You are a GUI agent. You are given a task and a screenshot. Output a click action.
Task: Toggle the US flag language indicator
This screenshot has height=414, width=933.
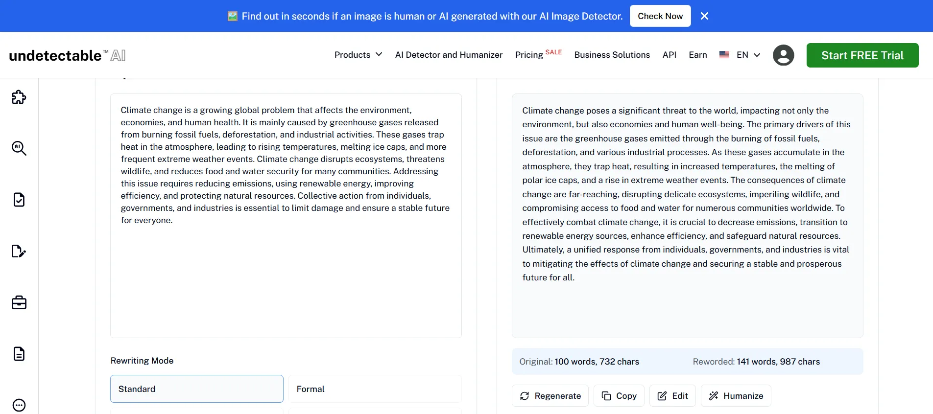(x=725, y=55)
